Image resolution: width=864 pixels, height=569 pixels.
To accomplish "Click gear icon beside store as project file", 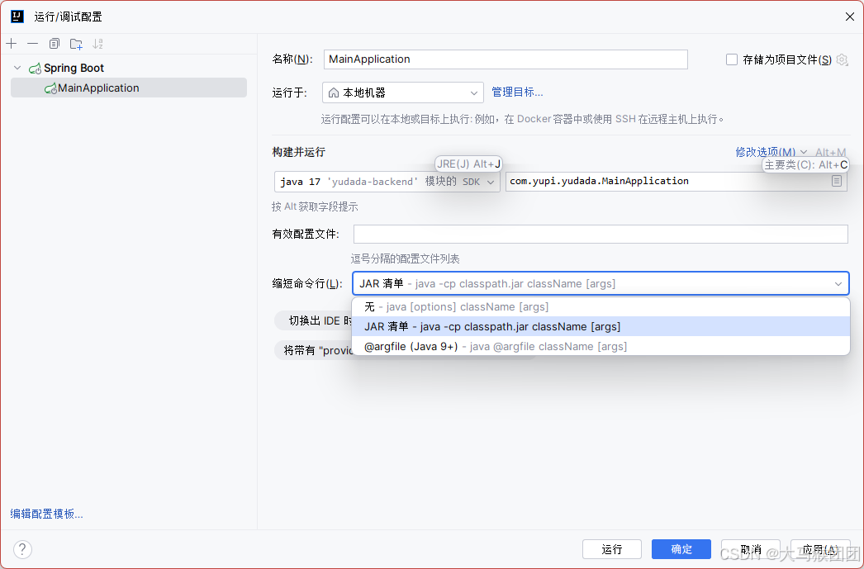I will pos(842,59).
